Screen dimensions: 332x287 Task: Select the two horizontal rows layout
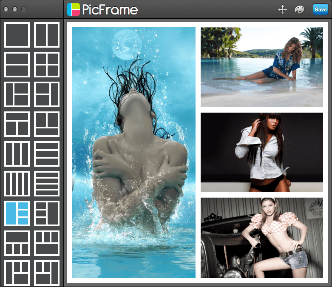tap(17, 65)
